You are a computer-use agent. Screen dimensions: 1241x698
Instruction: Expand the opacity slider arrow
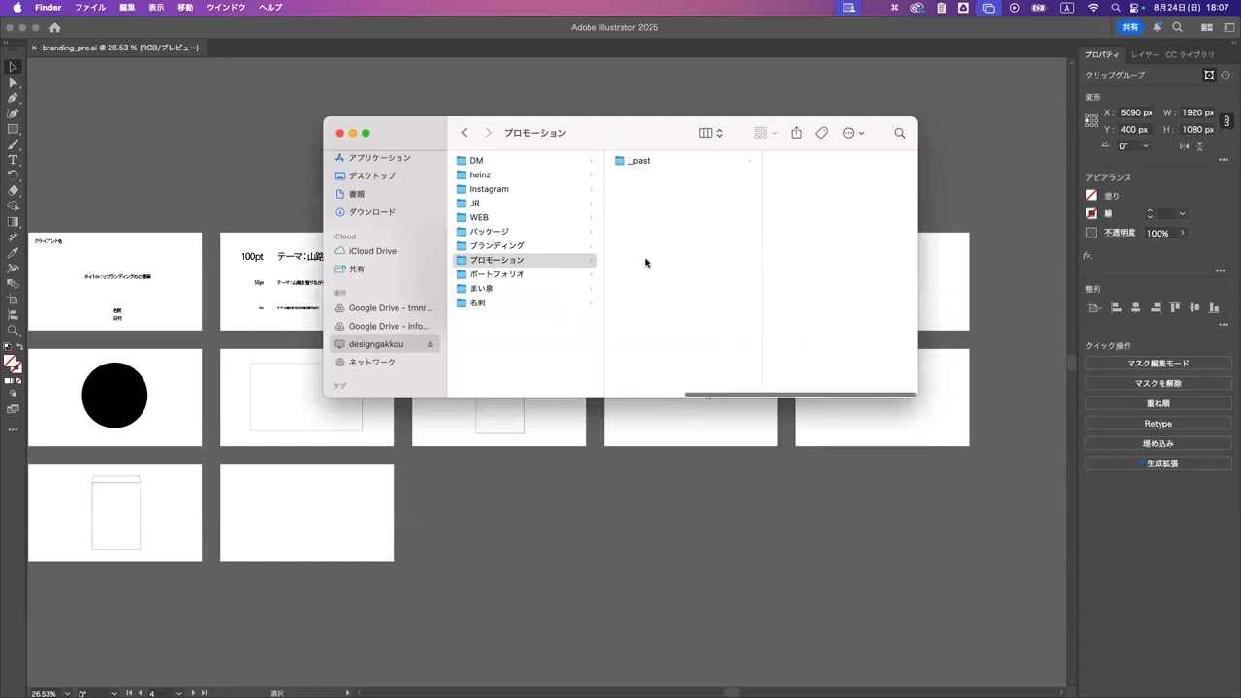(1182, 233)
